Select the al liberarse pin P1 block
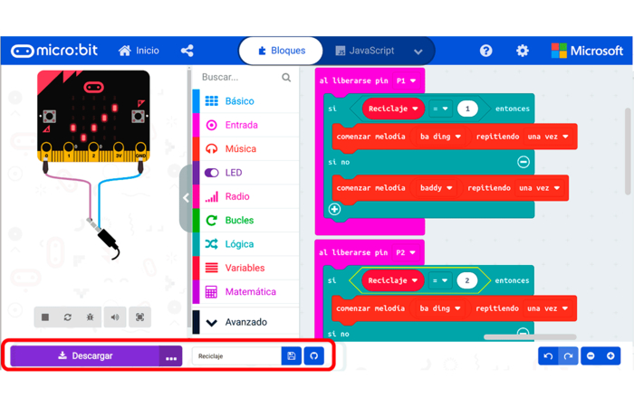Screen dimensions: 634x407 click(x=352, y=80)
